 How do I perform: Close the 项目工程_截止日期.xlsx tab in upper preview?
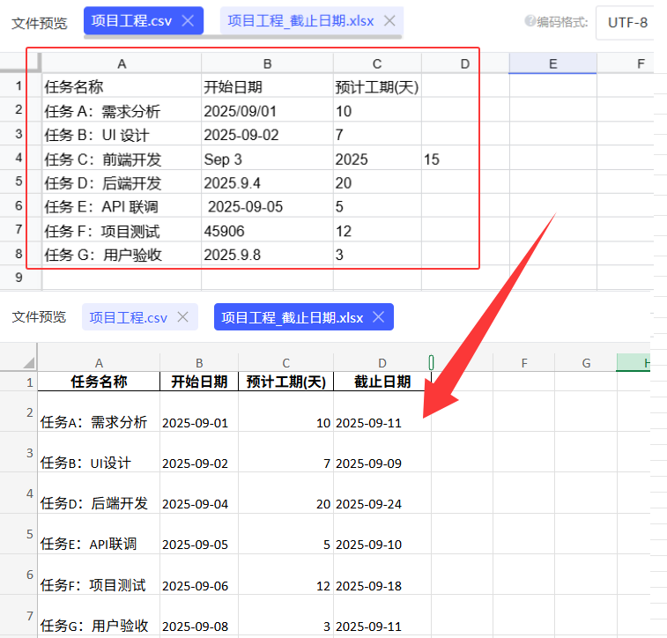point(389,21)
